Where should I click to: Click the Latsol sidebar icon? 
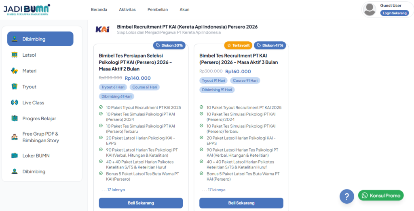(15, 55)
